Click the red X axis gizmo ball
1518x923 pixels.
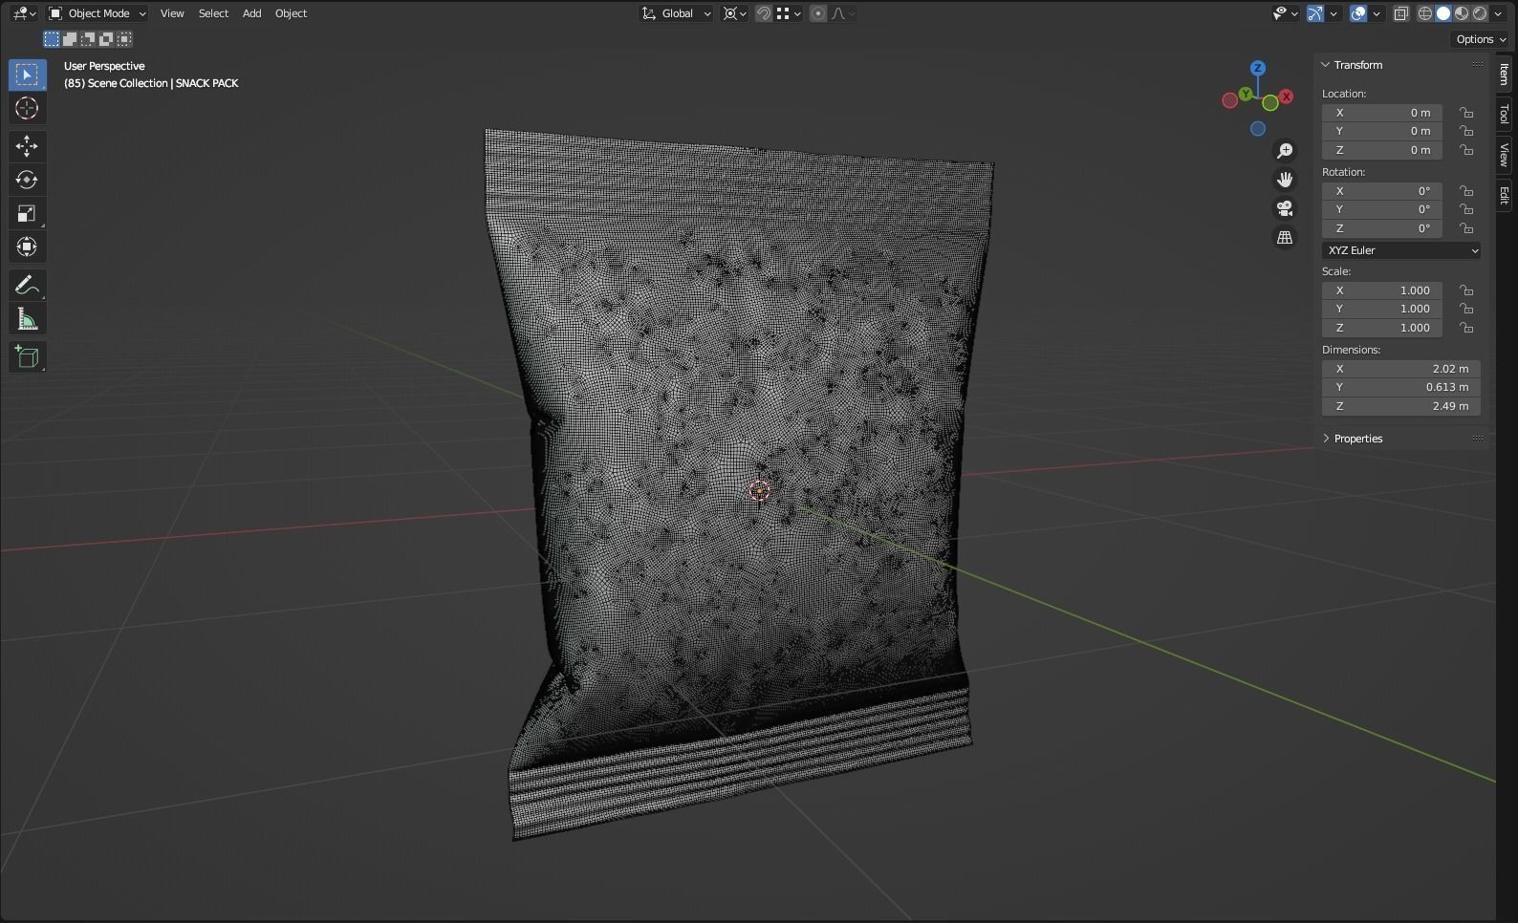click(x=1287, y=97)
